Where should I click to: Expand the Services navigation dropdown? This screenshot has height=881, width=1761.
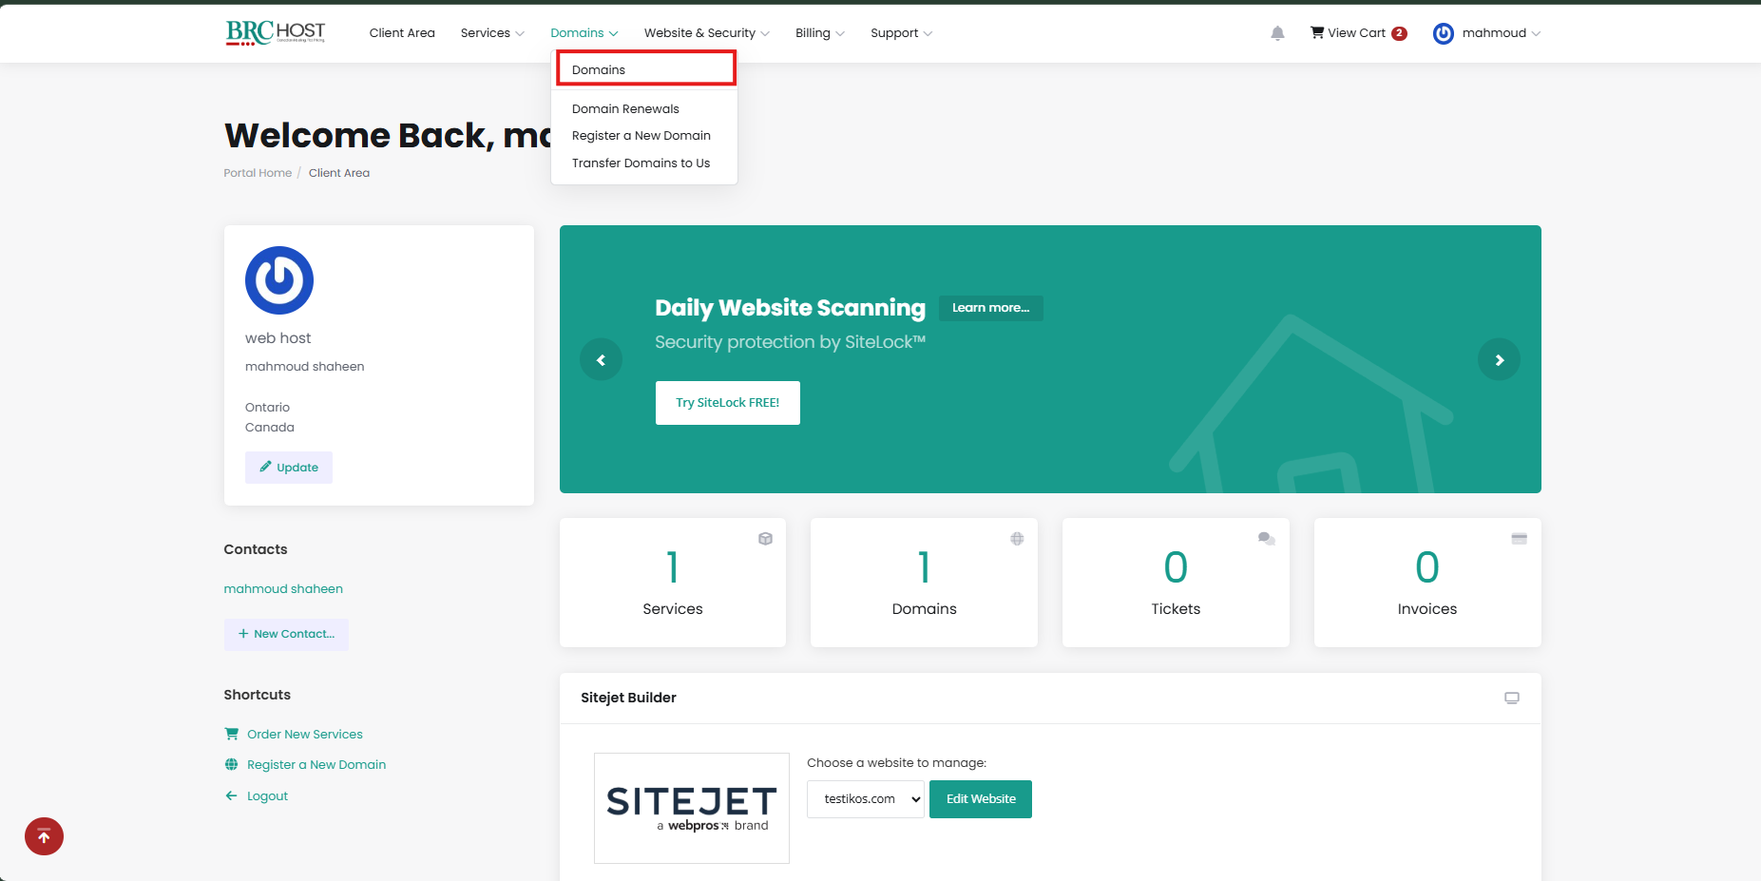point(491,33)
